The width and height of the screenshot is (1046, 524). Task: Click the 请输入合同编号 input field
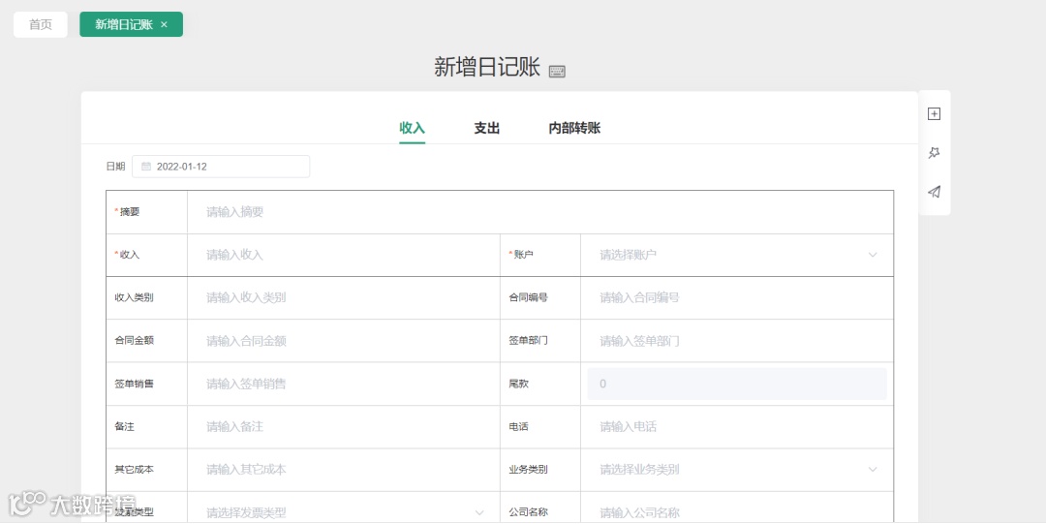737,297
